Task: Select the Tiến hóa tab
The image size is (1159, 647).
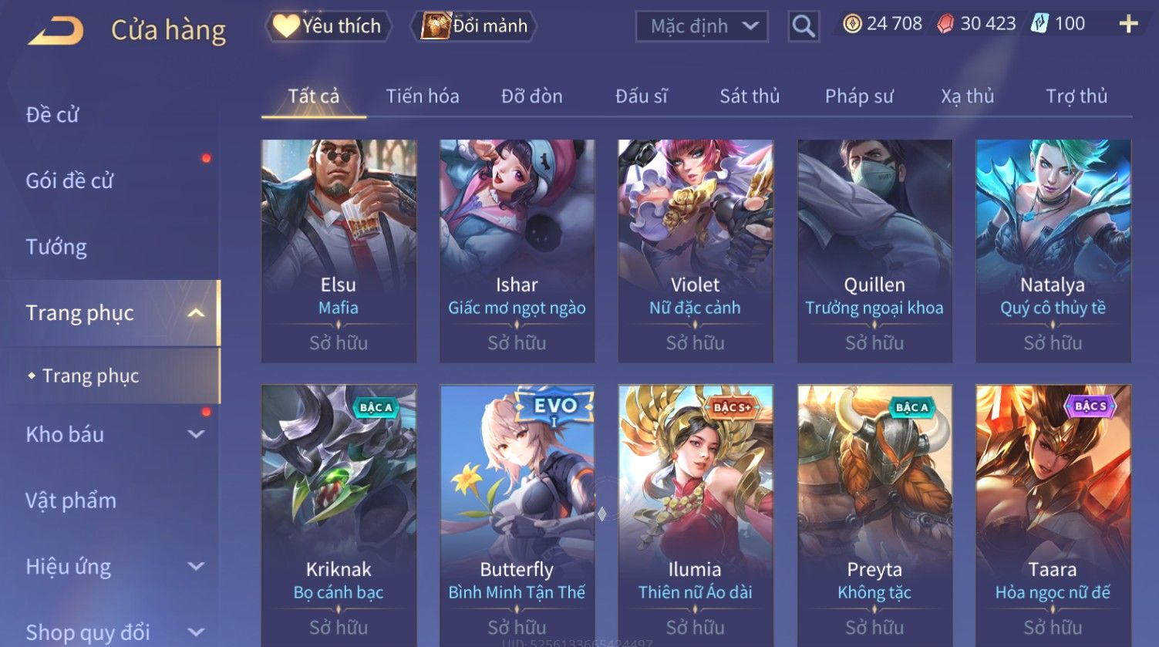Action: tap(423, 96)
